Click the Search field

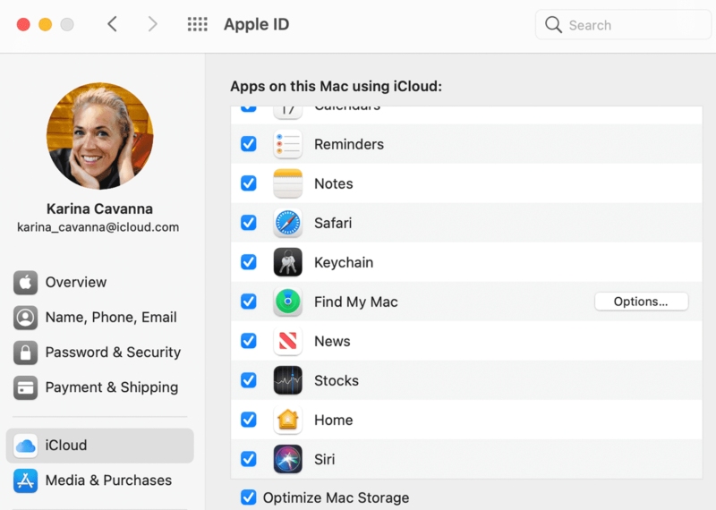pos(623,25)
